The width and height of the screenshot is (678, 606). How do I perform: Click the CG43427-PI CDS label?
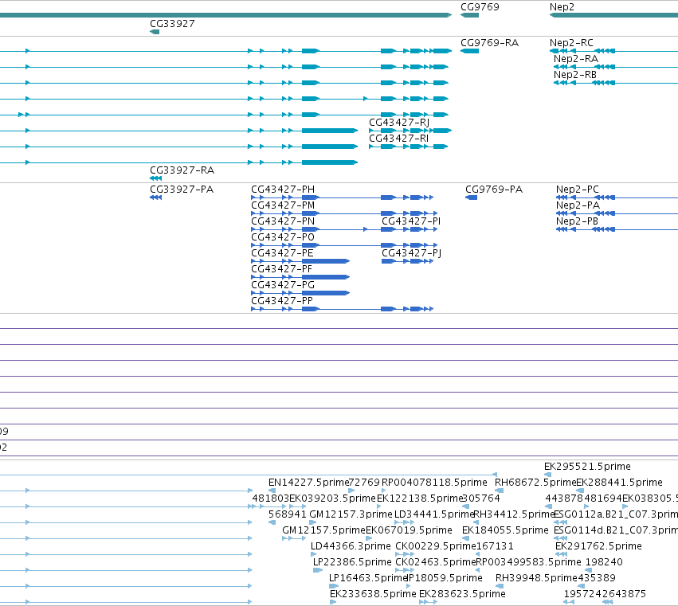tap(411, 221)
